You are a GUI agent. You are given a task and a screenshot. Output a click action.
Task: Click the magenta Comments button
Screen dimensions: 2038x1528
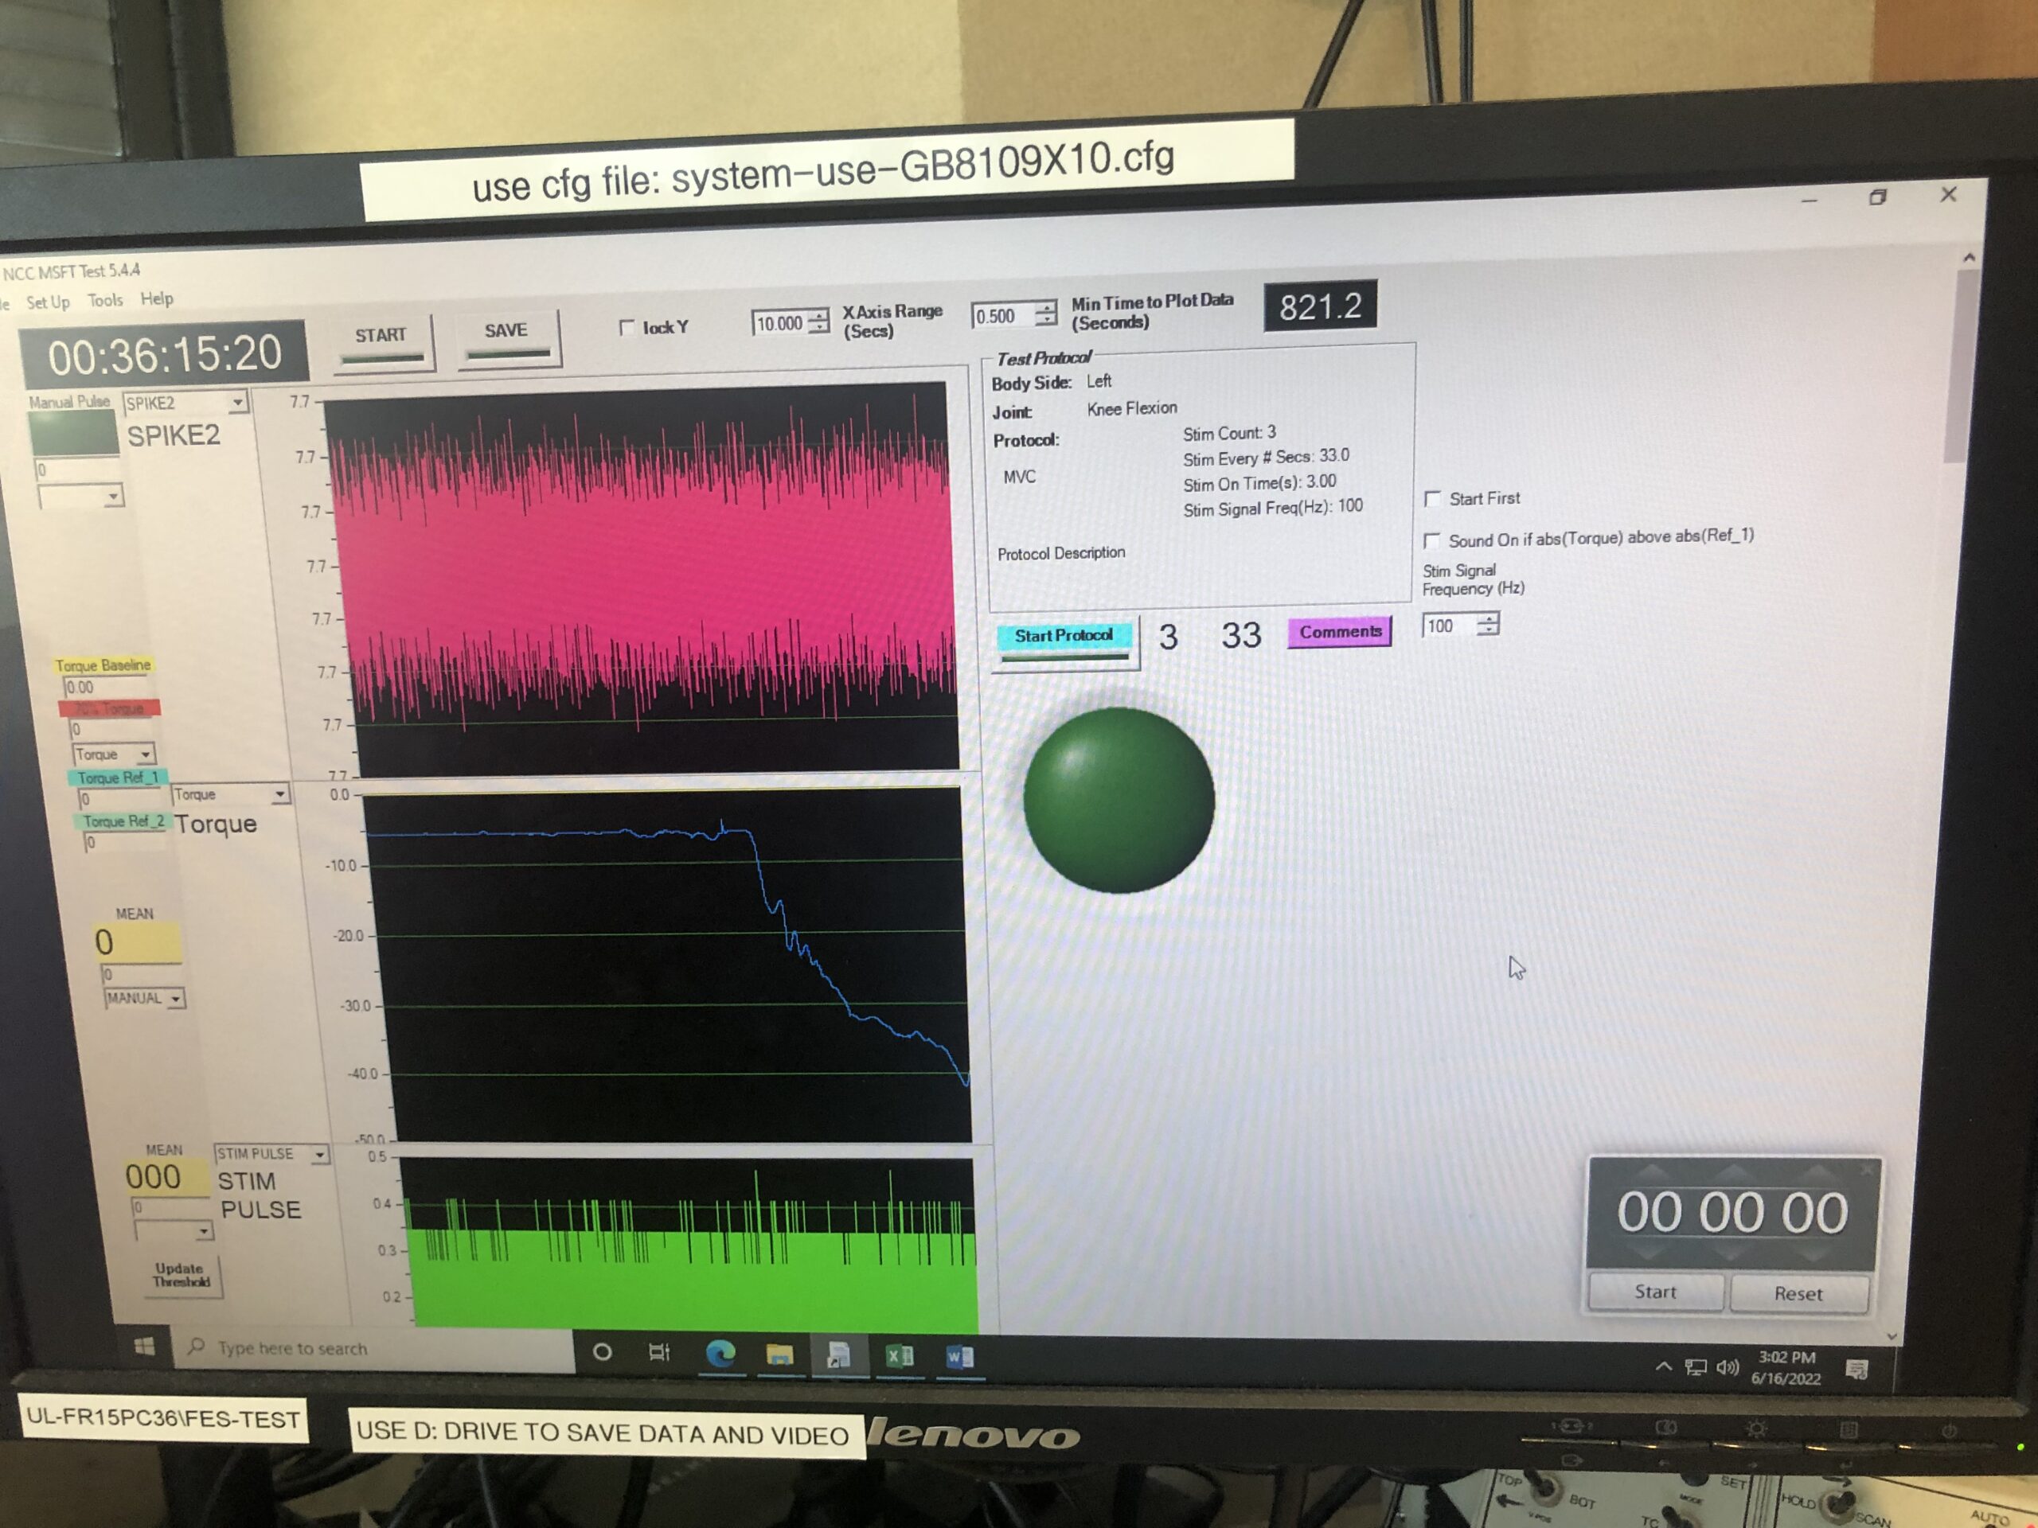(x=1341, y=632)
